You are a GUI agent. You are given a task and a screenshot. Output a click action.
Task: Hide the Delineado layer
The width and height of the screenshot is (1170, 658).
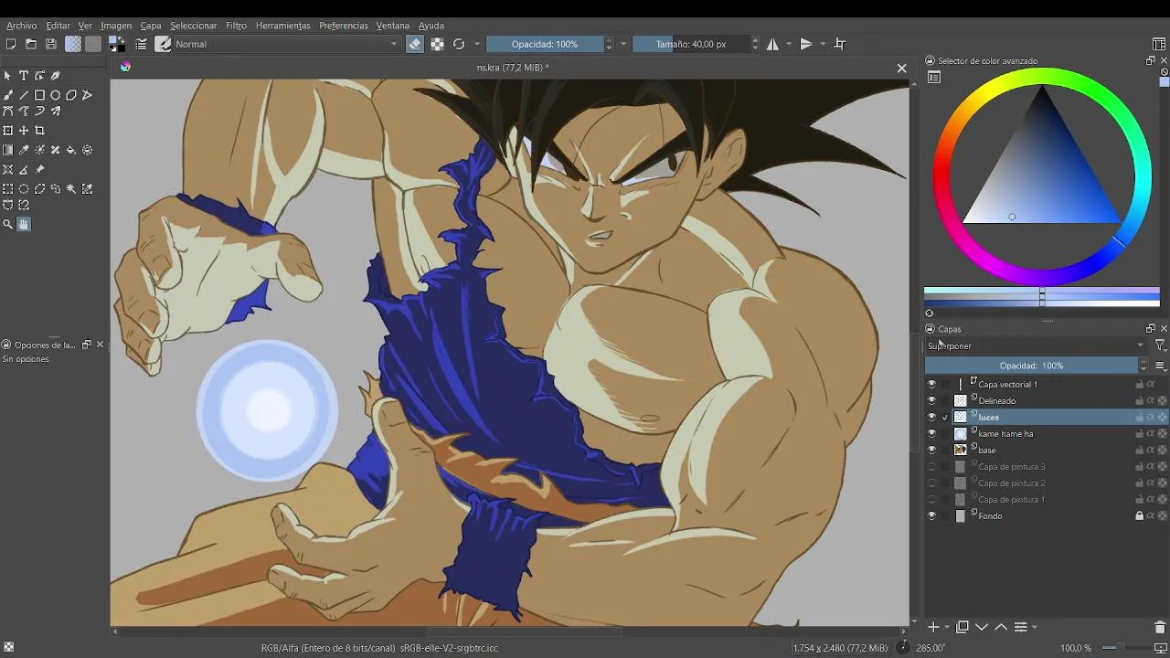(931, 400)
